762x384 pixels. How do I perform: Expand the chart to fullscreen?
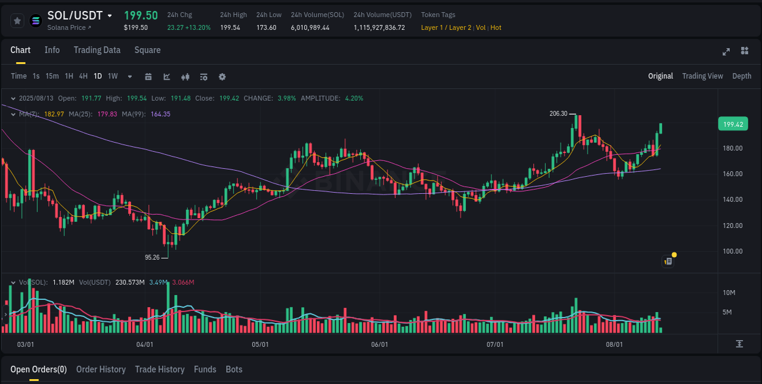point(725,52)
